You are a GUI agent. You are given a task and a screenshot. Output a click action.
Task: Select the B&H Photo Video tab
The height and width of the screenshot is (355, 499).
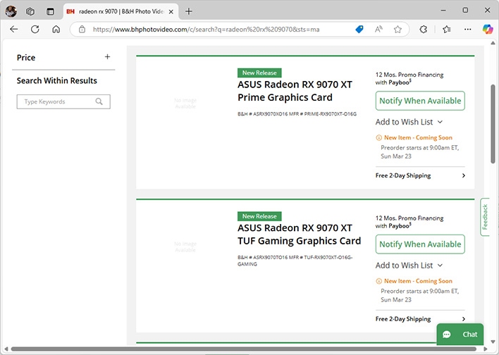(x=121, y=12)
